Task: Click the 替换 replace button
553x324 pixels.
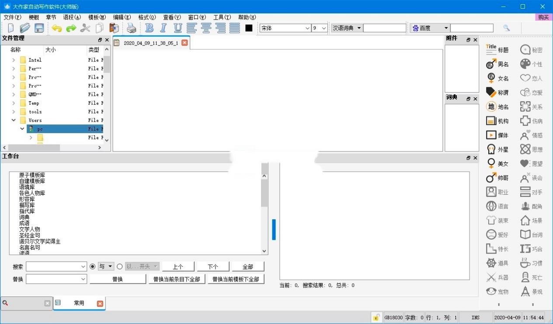Action: pyautogui.click(x=118, y=279)
